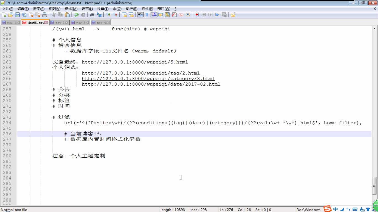Copy selection toolbar icon

[x=61, y=15]
